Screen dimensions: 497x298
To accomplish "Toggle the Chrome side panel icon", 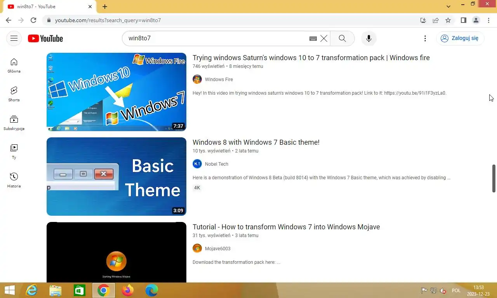I will (x=464, y=20).
